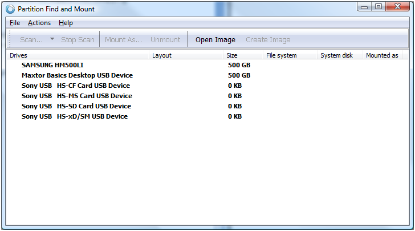This screenshot has width=415, height=231.
Task: Select Sony USB HS-CF Card USB Device
Action: point(76,86)
